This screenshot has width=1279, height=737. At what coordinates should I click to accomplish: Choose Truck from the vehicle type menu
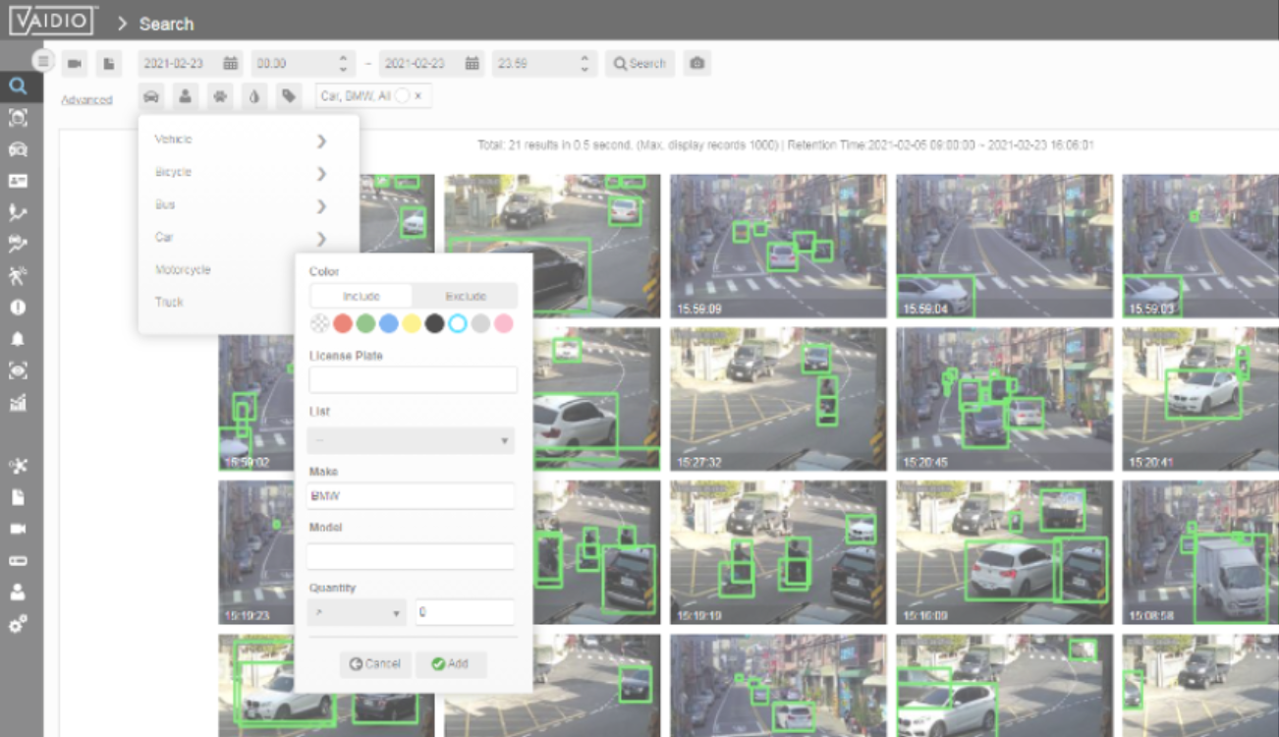tap(169, 302)
